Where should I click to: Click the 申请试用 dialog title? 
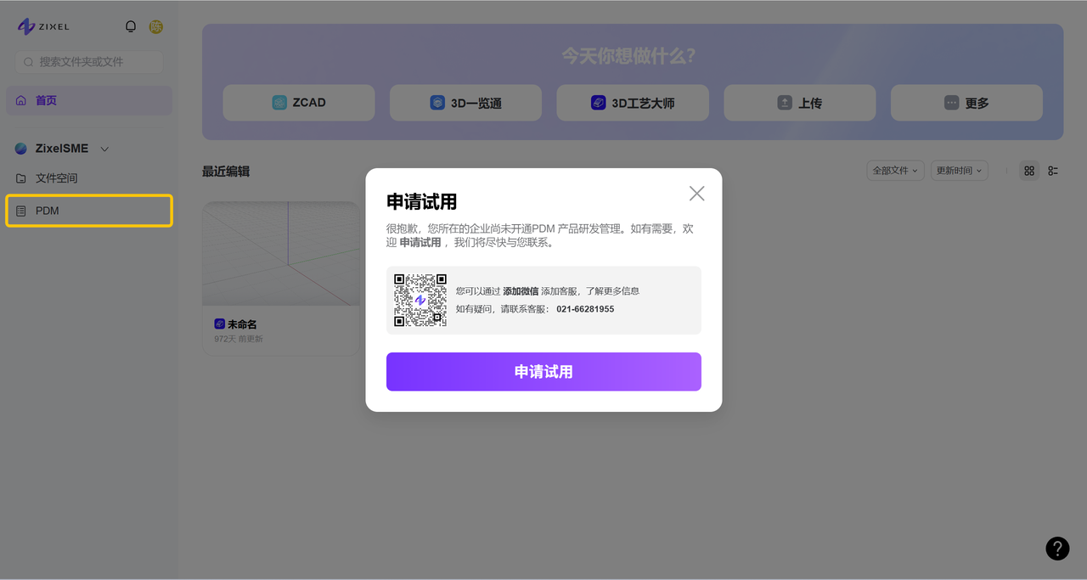click(422, 202)
